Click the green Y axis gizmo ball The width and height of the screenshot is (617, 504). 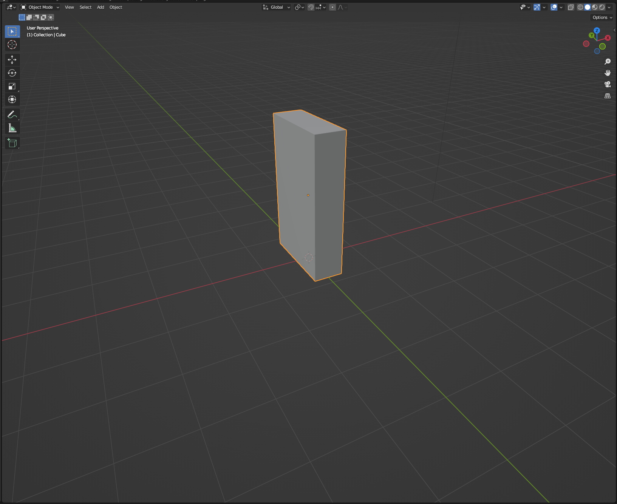click(x=592, y=35)
